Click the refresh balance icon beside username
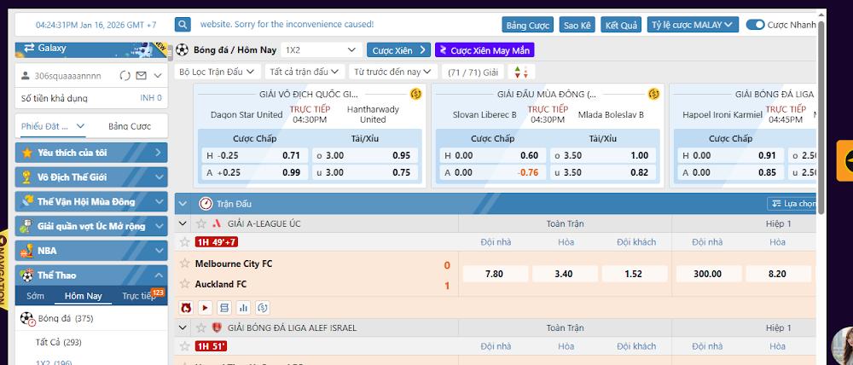The width and height of the screenshot is (853, 365). point(125,77)
